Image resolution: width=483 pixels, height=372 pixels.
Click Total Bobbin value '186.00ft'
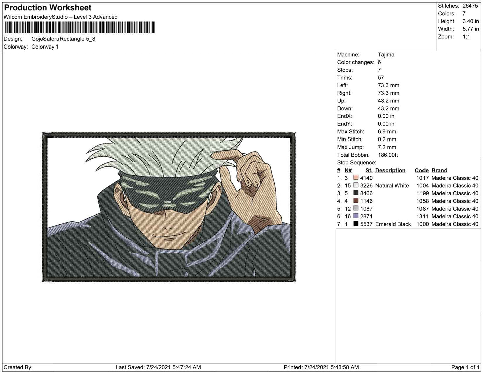tap(388, 155)
